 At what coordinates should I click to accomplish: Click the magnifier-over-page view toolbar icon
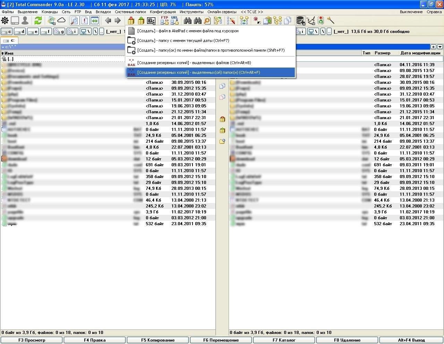point(74,21)
